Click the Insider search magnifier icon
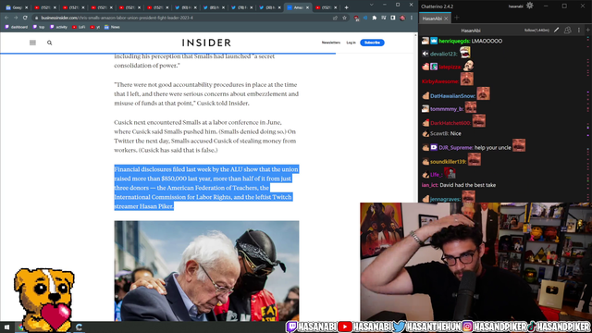This screenshot has height=333, width=592. [x=49, y=43]
